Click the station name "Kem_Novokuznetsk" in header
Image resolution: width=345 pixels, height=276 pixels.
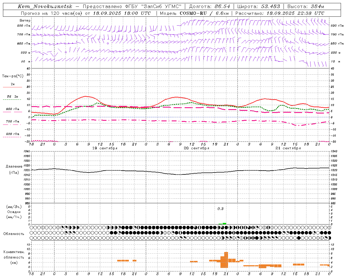point(45,6)
